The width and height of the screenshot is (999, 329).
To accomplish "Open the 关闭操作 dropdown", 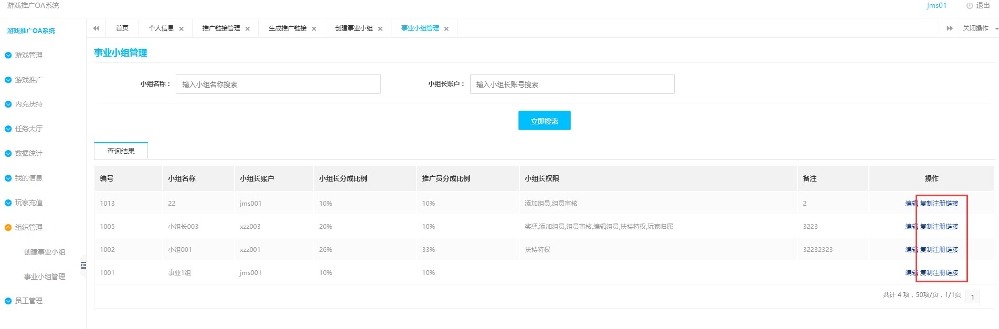I will (979, 28).
